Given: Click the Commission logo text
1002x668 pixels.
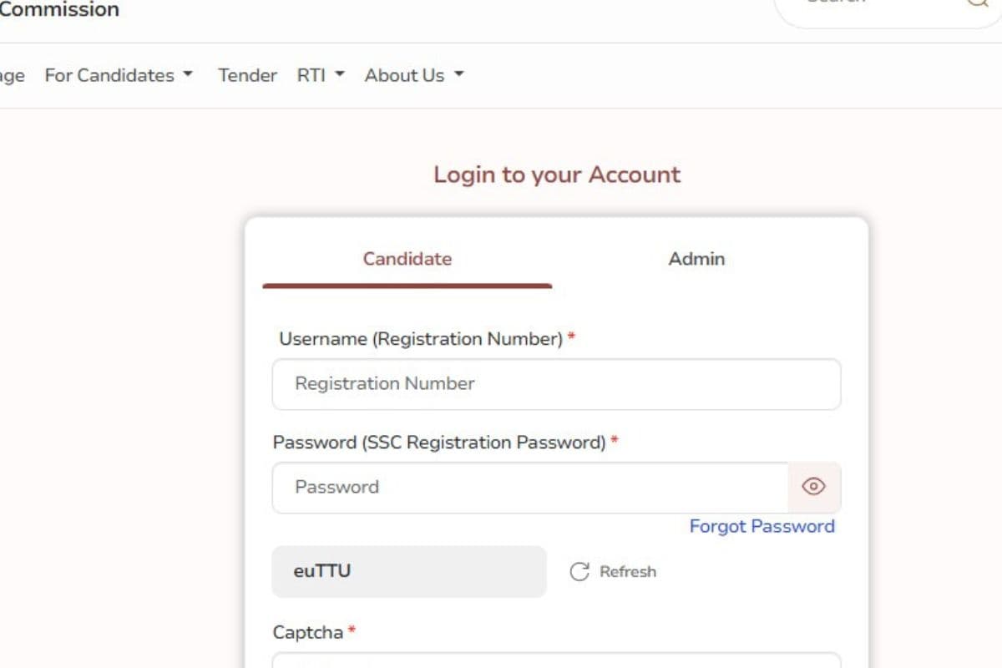Looking at the screenshot, I should pos(59,10).
